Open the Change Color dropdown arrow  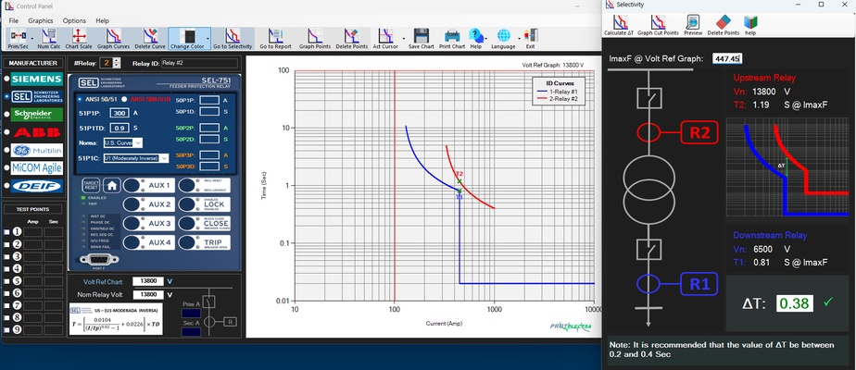click(x=208, y=38)
